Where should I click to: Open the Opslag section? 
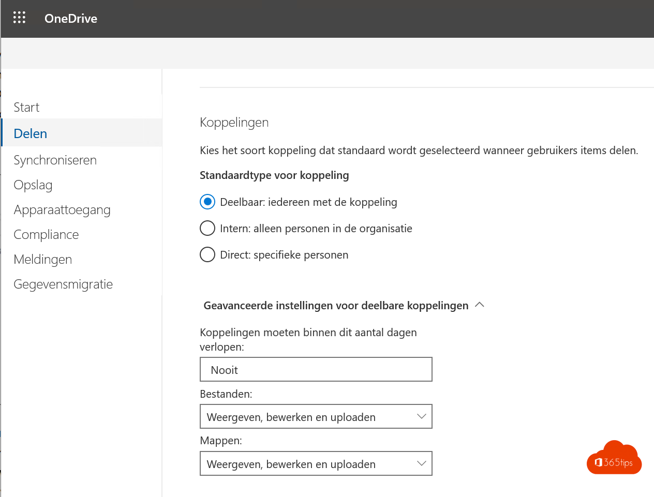tap(33, 185)
